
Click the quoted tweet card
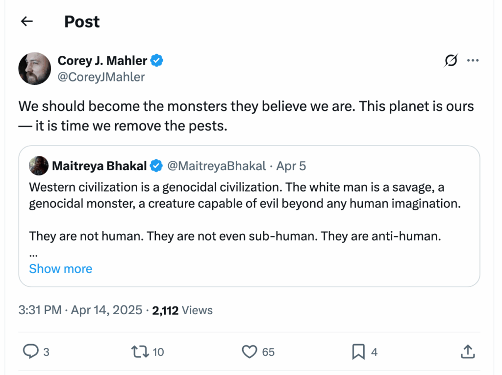pyautogui.click(x=251, y=216)
